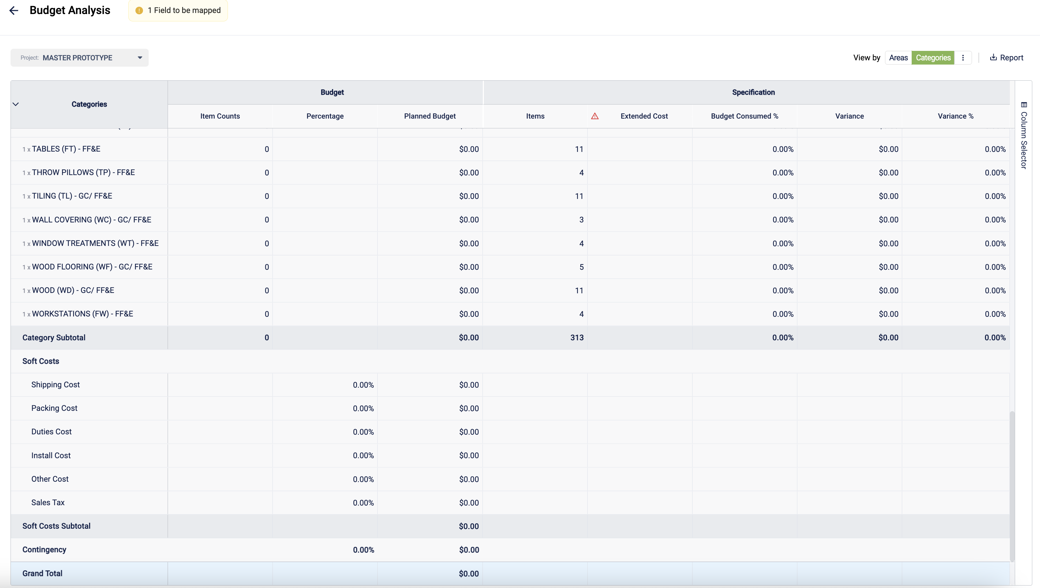The image size is (1040, 588).
Task: Edit the Duties Cost percentage cell
Action: pyautogui.click(x=325, y=432)
